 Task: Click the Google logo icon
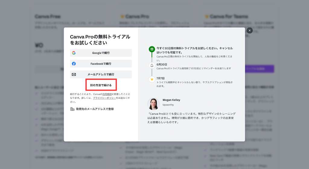[74, 53]
